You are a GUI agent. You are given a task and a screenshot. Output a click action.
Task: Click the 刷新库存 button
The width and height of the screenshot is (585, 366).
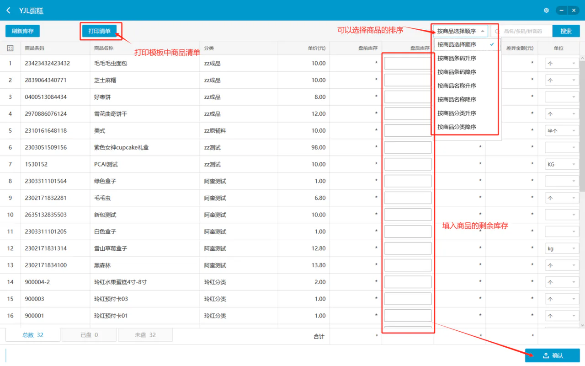23,31
